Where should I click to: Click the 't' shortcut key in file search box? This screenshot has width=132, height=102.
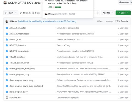[x=98, y=13]
